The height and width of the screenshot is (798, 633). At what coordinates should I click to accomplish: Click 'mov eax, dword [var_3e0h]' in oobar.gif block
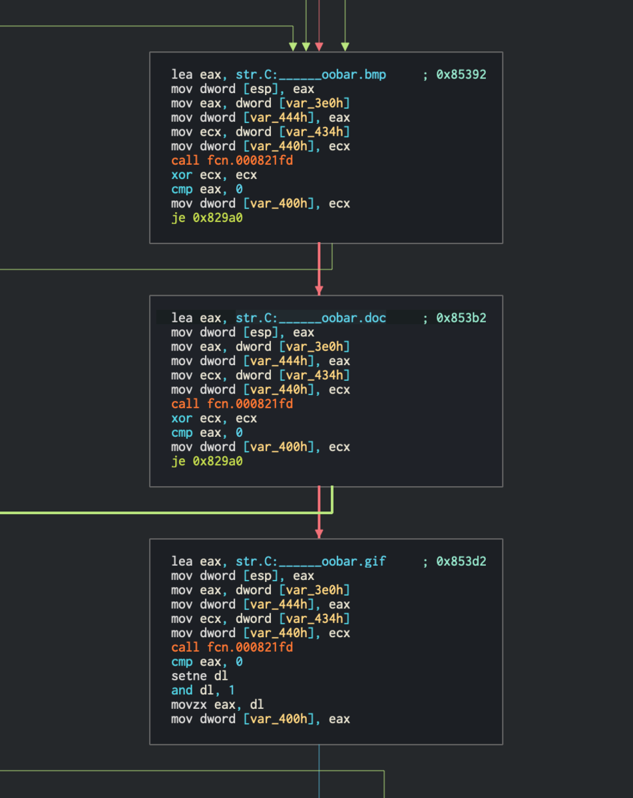click(x=260, y=590)
